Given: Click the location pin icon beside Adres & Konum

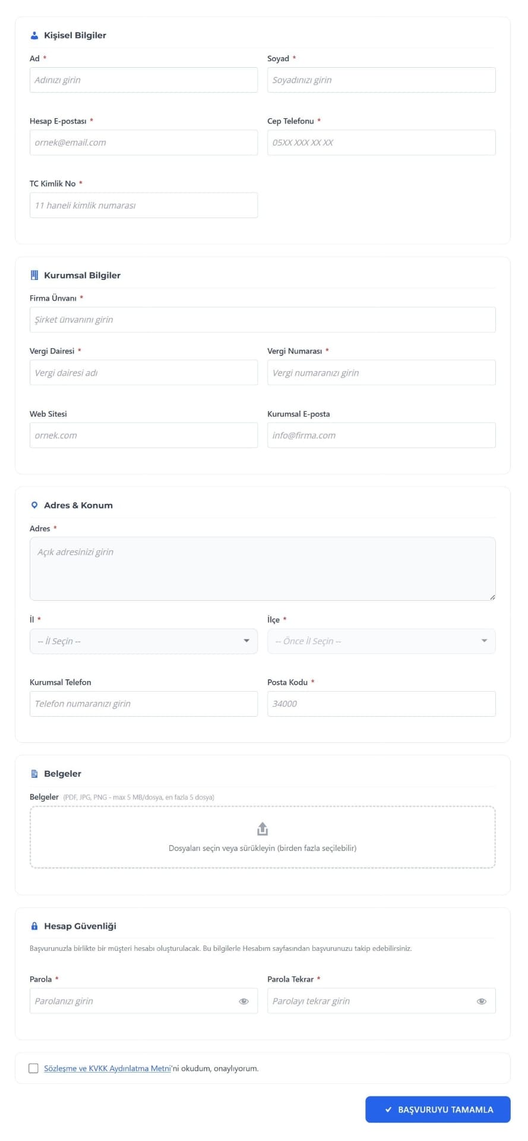Looking at the screenshot, I should [34, 505].
